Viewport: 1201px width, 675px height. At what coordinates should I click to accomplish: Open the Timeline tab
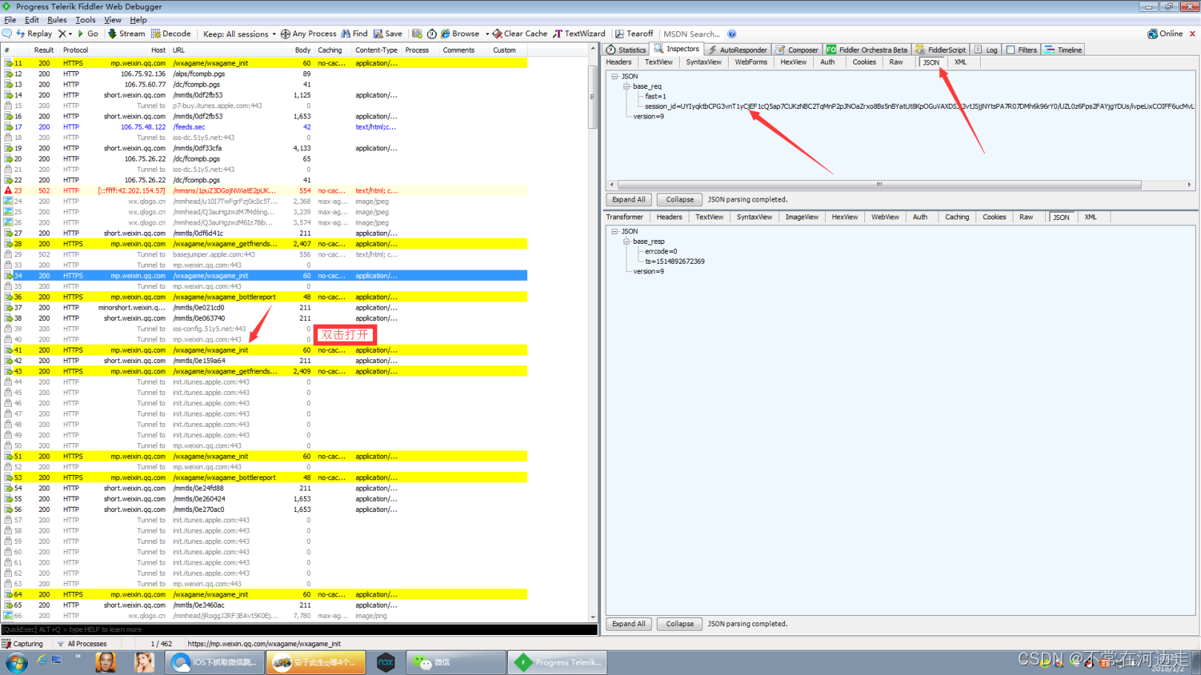pyautogui.click(x=1063, y=50)
